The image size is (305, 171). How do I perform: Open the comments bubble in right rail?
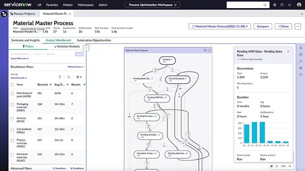pyautogui.click(x=301, y=61)
